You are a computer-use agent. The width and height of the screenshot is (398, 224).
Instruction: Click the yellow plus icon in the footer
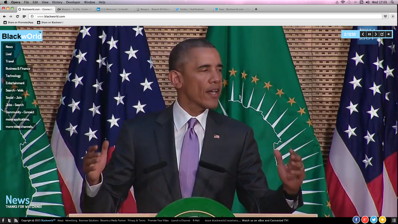coord(382,220)
